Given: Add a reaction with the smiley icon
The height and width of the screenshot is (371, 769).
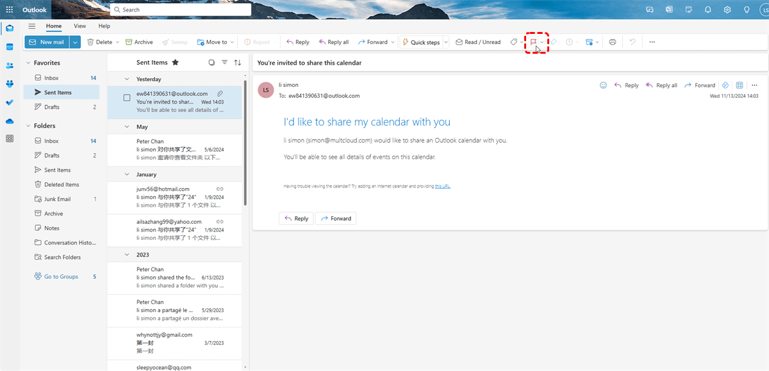Looking at the screenshot, I should click(603, 85).
